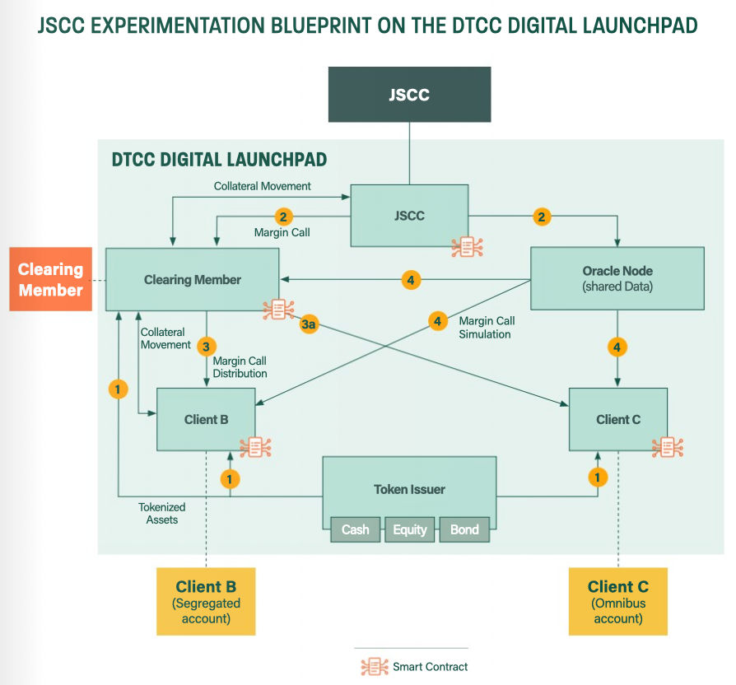The image size is (736, 685).
Task: Click the JSCC Experimentation Blueprint title
Action: point(367,26)
